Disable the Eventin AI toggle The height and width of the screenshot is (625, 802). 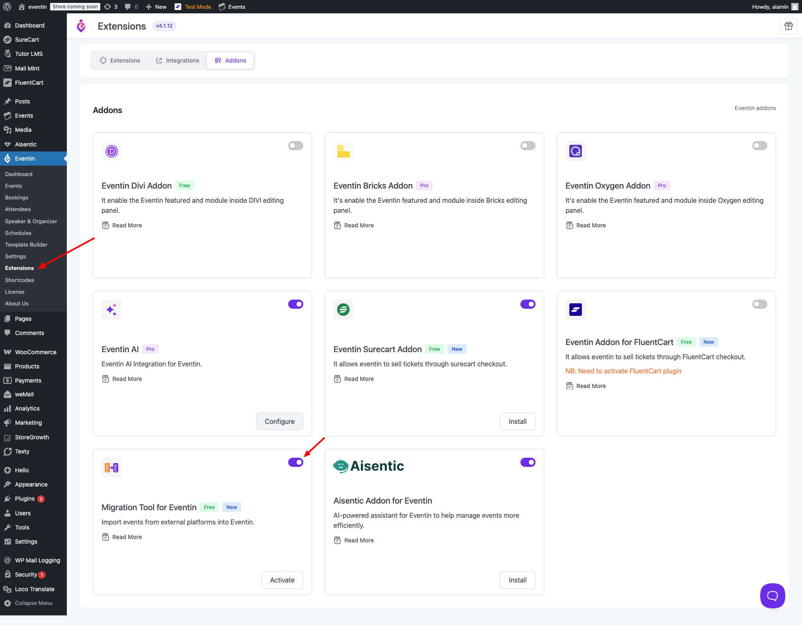click(296, 304)
